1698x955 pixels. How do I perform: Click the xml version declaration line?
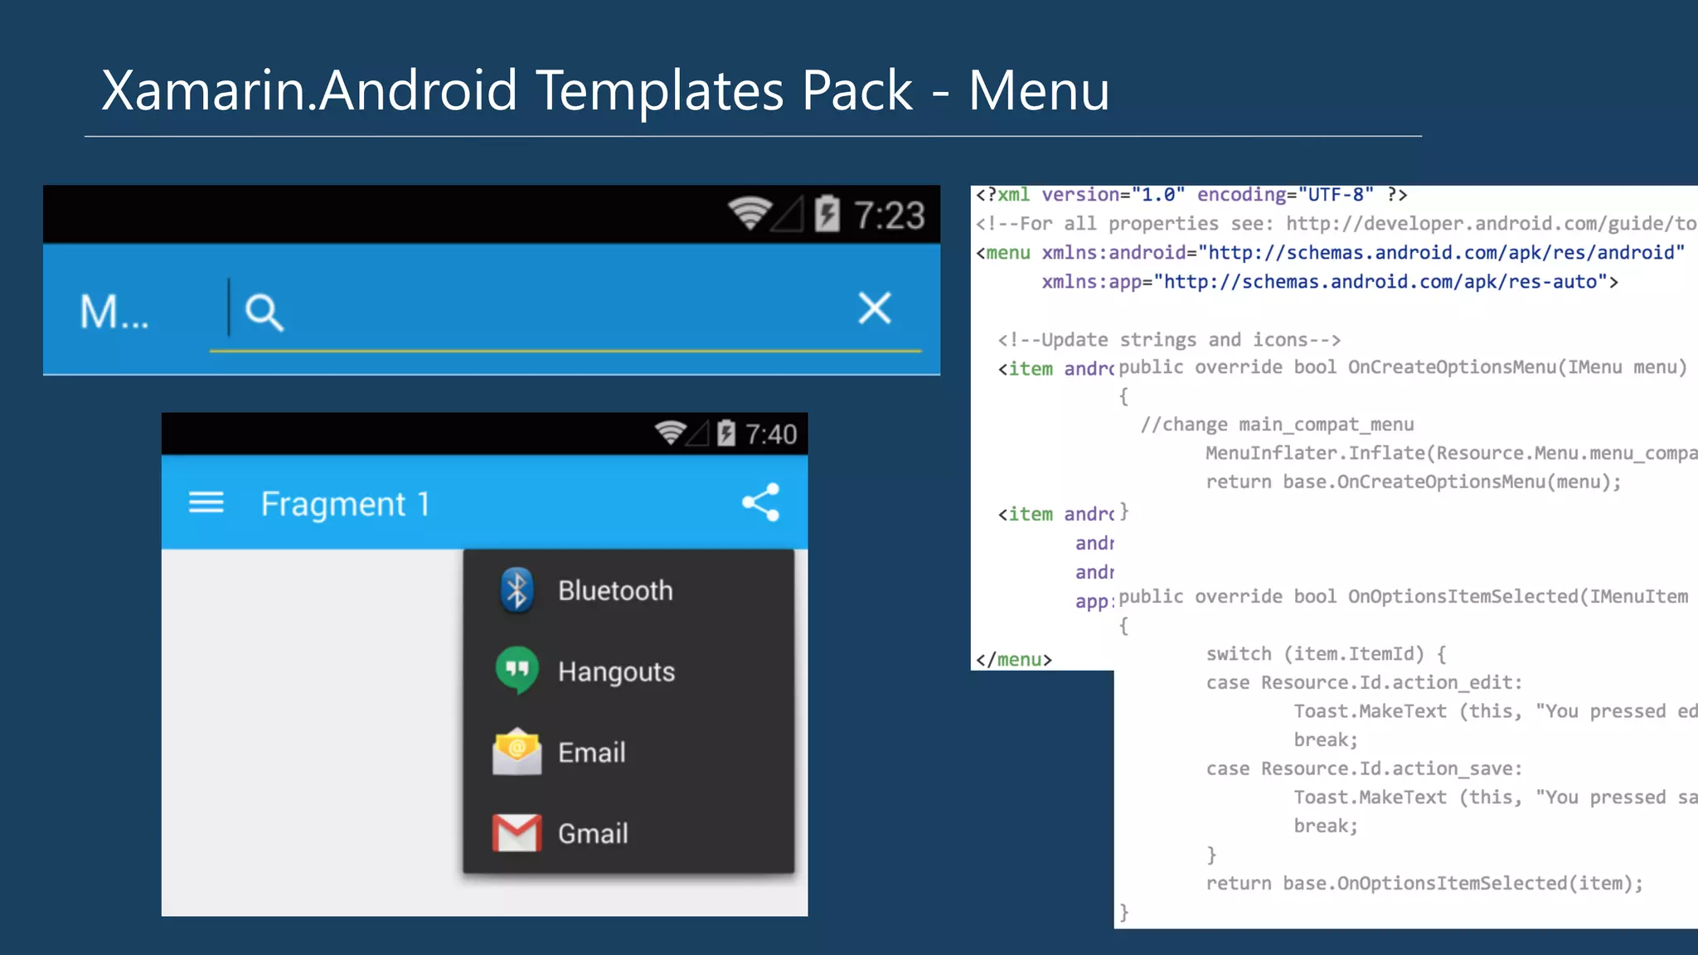pyautogui.click(x=1191, y=195)
